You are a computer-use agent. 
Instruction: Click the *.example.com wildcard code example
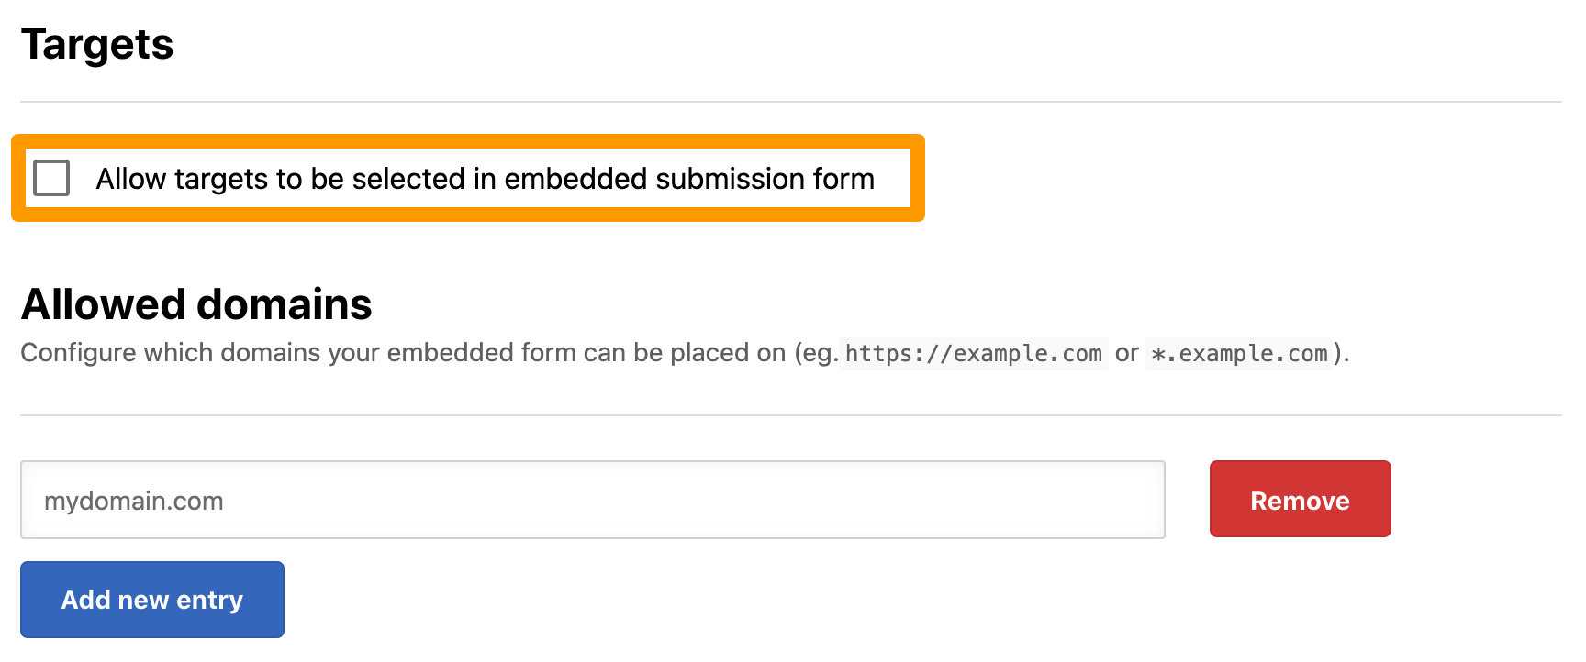(1239, 354)
